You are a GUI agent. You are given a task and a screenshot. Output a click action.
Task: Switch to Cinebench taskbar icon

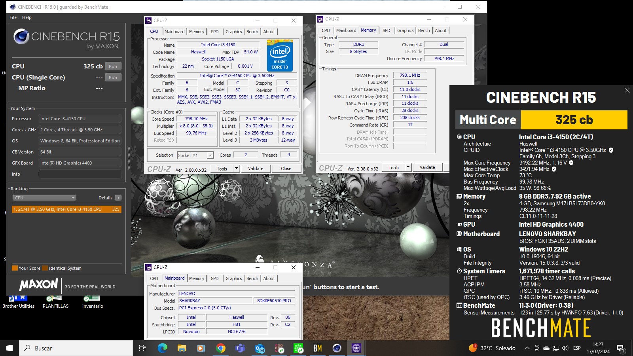[337, 348]
